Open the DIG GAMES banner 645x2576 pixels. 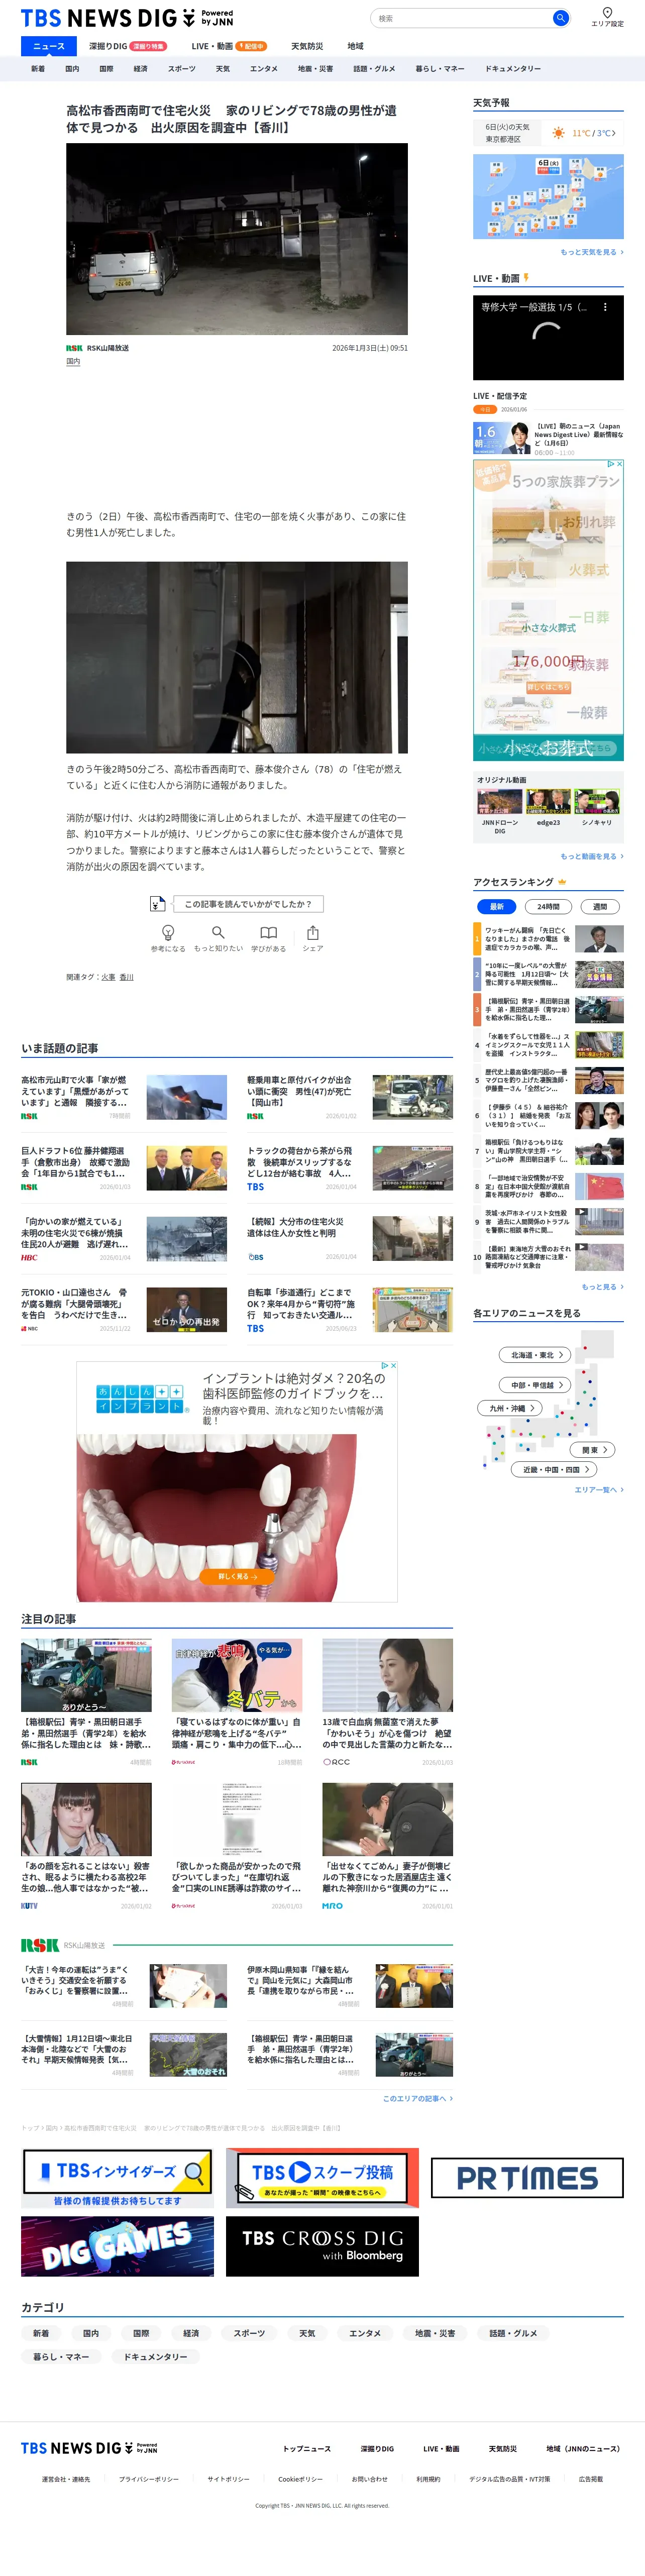point(117,2246)
